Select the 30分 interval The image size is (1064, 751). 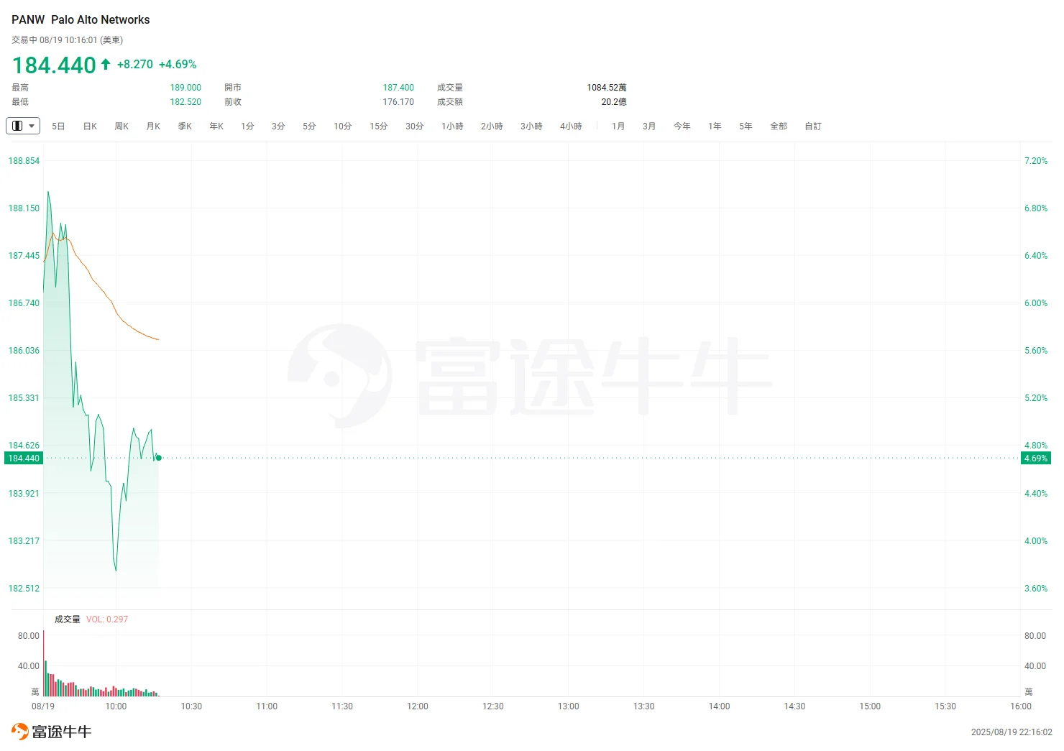pos(415,126)
